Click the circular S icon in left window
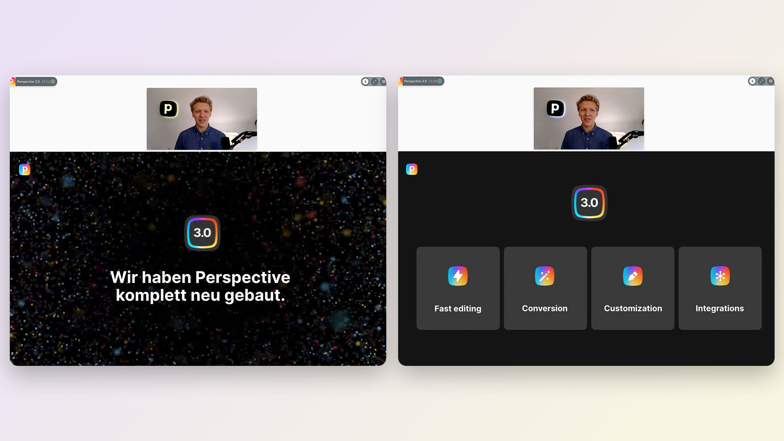The image size is (784, 441). tap(365, 82)
